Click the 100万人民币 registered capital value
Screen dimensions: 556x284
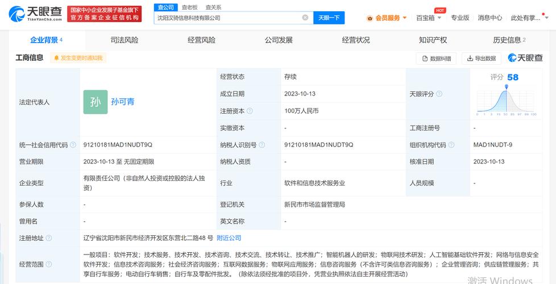tap(301, 111)
